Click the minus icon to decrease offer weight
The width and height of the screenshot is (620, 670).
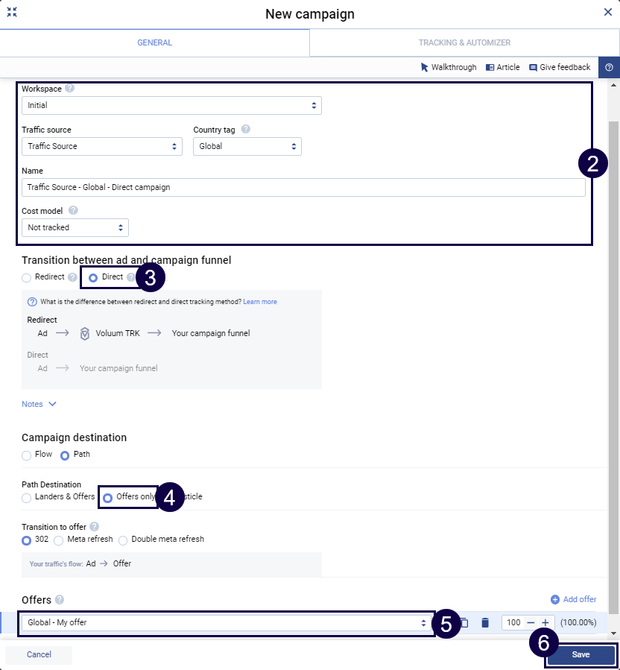531,622
